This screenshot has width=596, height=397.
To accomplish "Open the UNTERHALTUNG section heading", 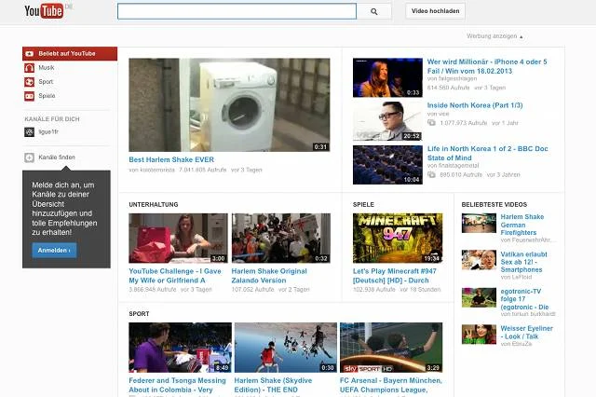I will (x=153, y=205).
